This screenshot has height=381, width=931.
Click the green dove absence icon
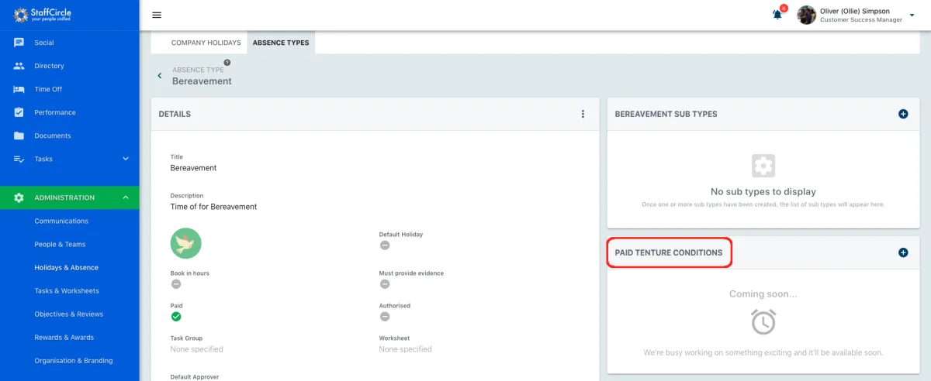pos(186,243)
